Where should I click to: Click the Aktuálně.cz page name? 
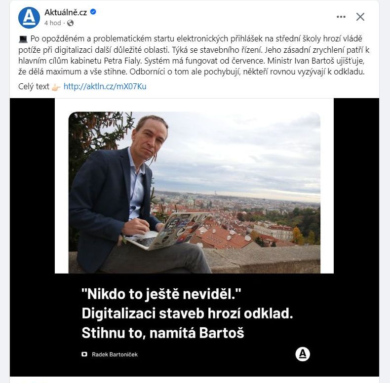coord(66,12)
